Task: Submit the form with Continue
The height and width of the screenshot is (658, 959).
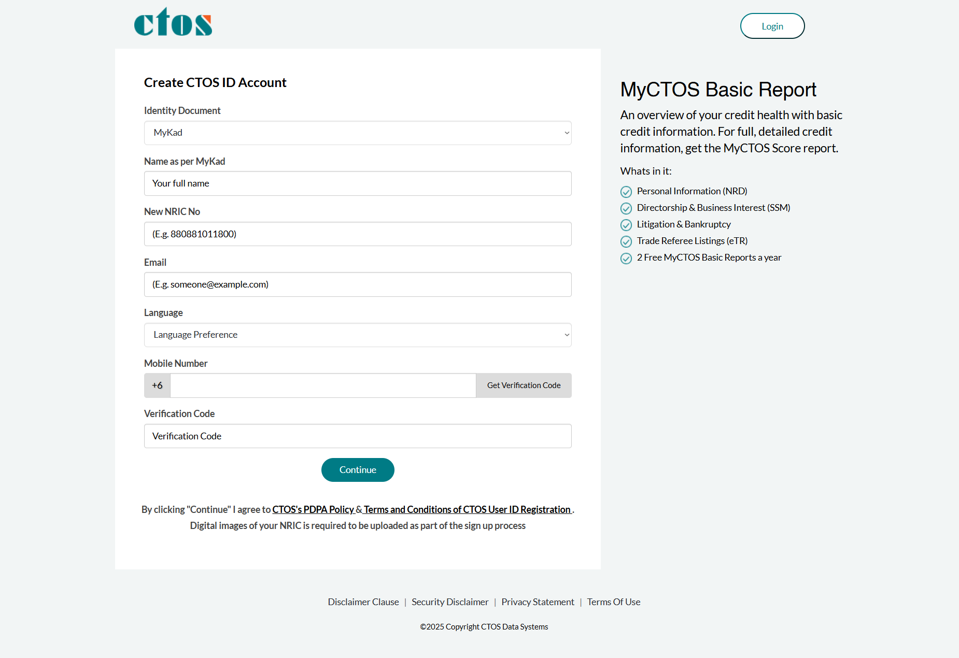Action: pyautogui.click(x=358, y=470)
